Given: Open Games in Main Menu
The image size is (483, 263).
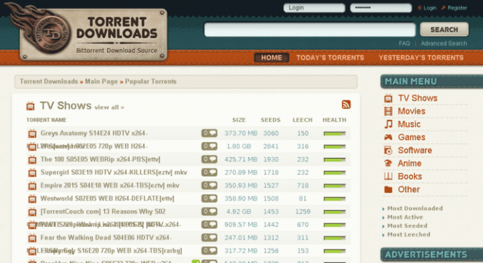Looking at the screenshot, I should point(412,137).
